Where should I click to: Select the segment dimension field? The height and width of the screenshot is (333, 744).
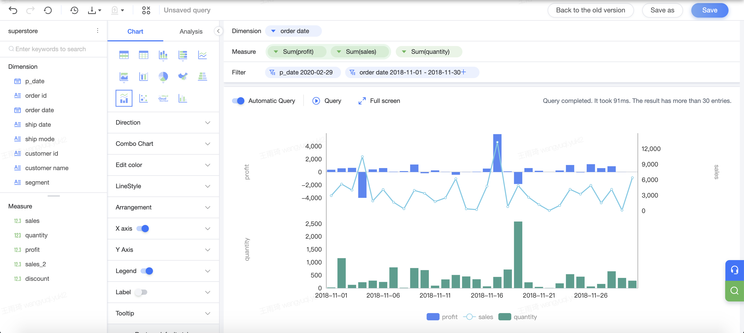(37, 182)
